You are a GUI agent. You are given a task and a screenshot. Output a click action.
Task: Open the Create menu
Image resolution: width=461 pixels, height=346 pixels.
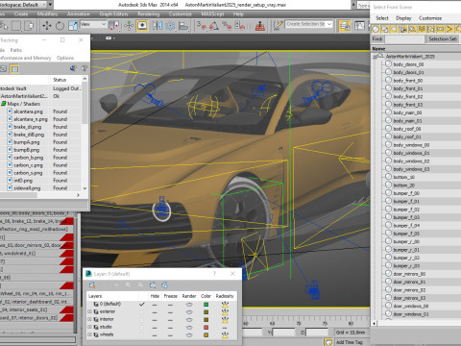tap(21, 14)
